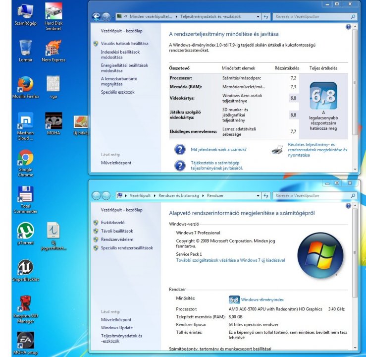Screen dimensions: 366x357
Task: Click the back arrow in performance window
Action: coord(96,16)
